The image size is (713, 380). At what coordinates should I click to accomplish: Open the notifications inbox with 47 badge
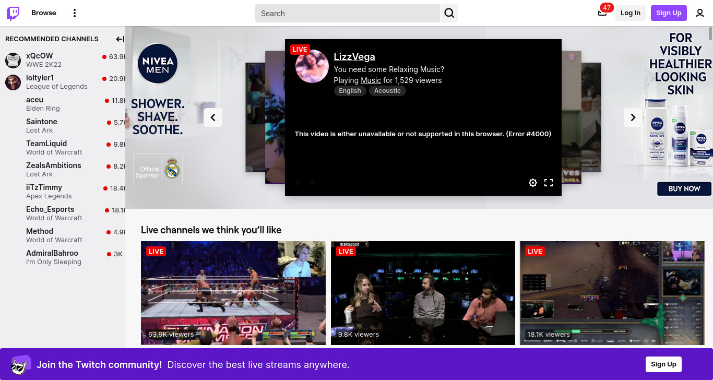(602, 13)
